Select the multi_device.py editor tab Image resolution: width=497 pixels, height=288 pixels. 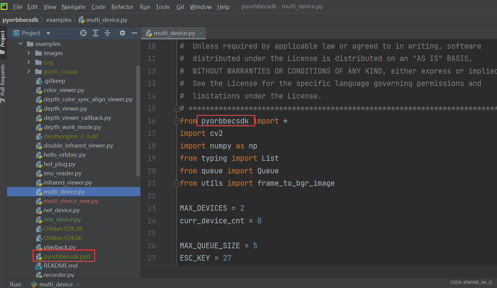(x=174, y=33)
